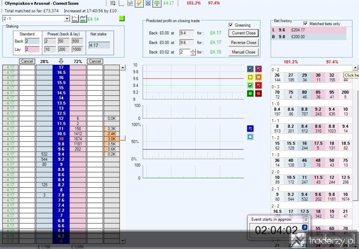
Task: Decrease the Manual Close odds with down arrow
Action: tap(193, 54)
